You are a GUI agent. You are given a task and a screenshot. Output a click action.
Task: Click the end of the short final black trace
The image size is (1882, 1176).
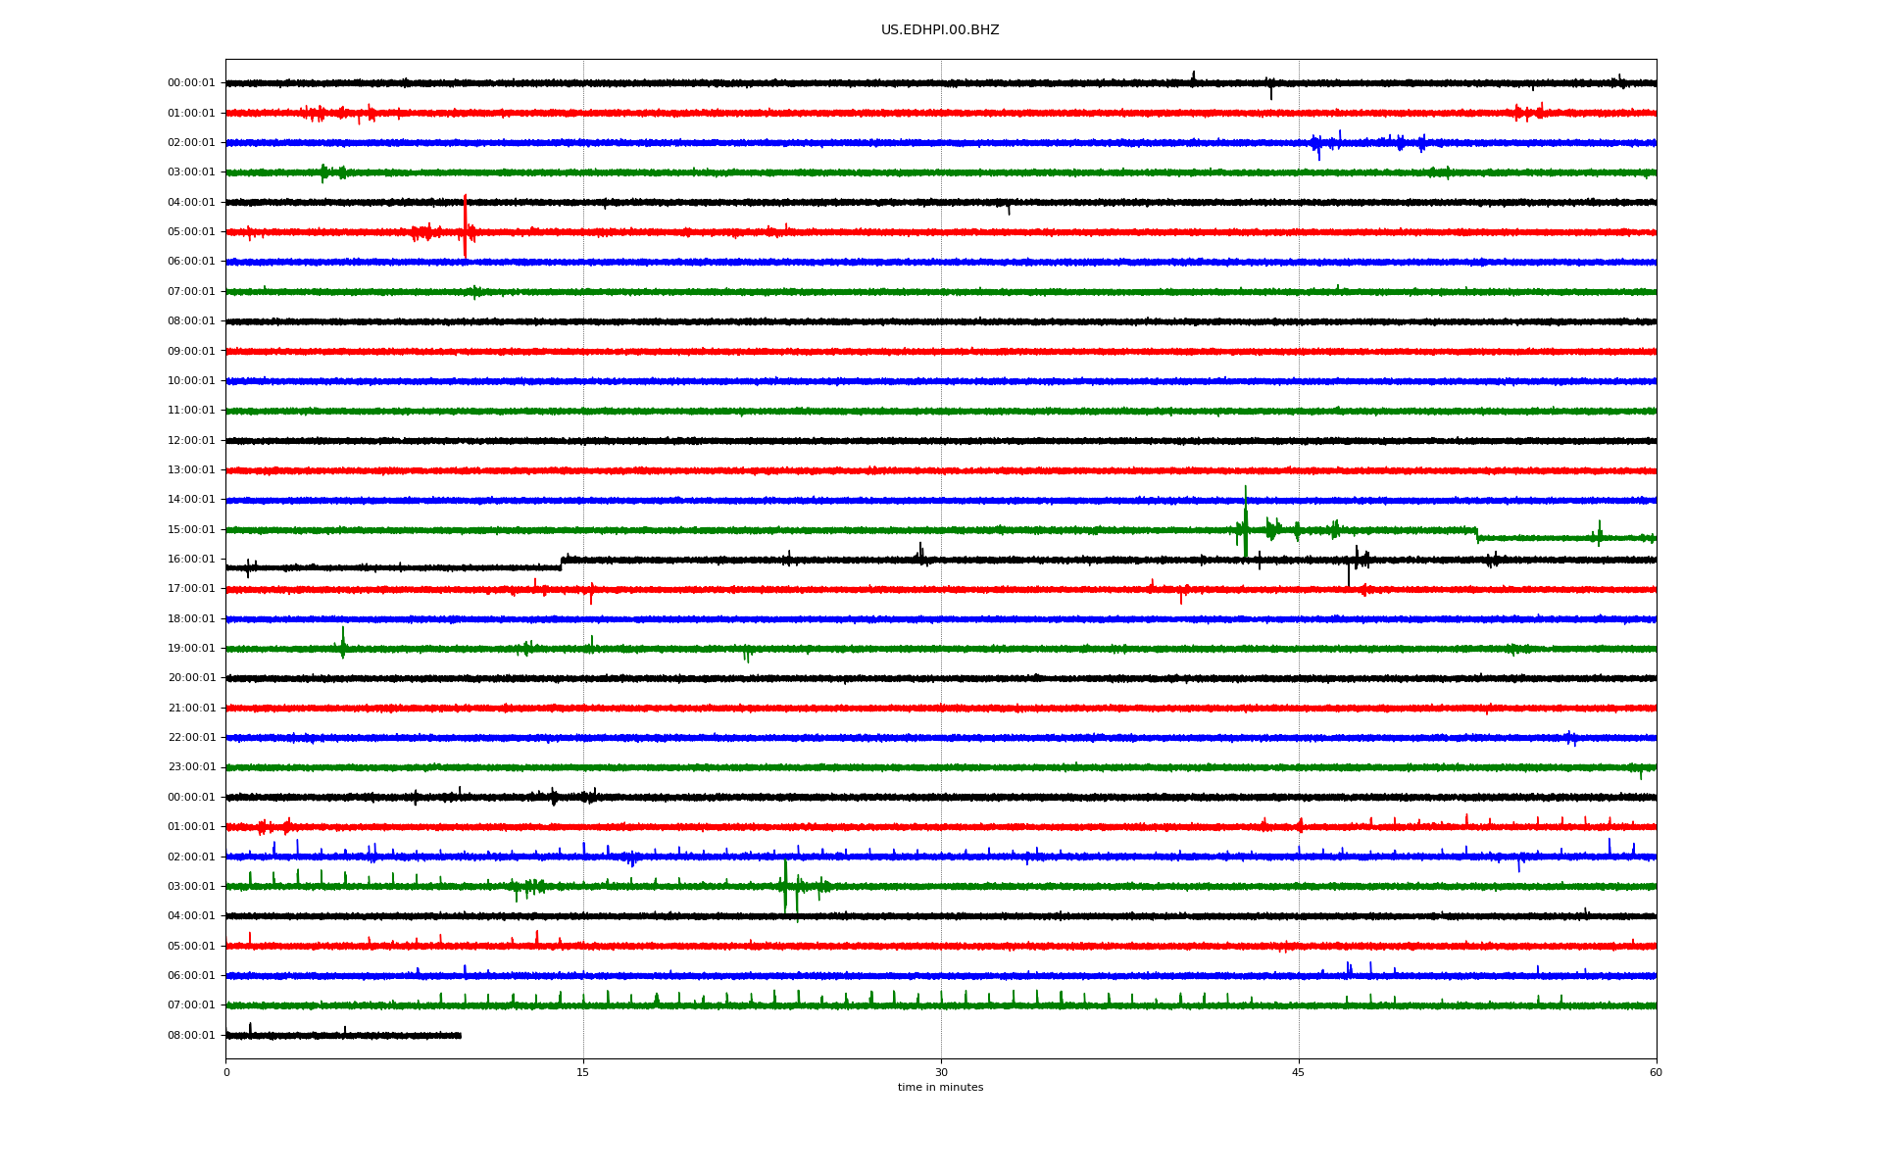point(460,1036)
